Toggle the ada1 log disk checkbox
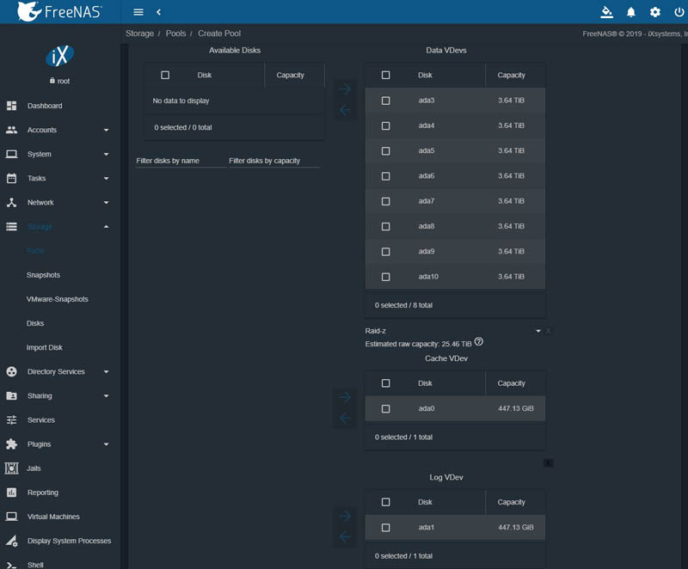This screenshot has height=569, width=688. click(x=385, y=528)
